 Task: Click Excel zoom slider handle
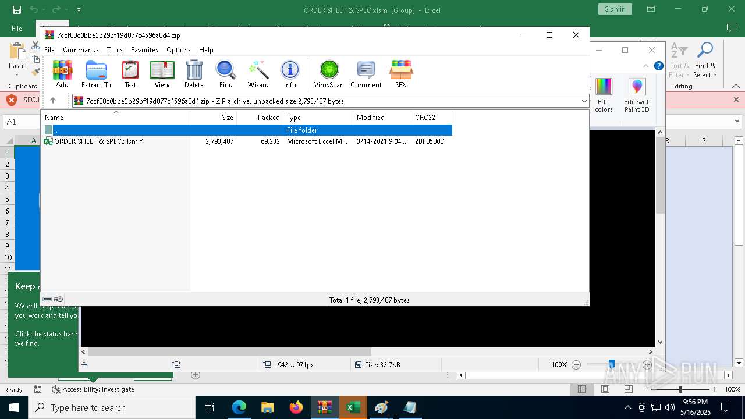click(680, 389)
